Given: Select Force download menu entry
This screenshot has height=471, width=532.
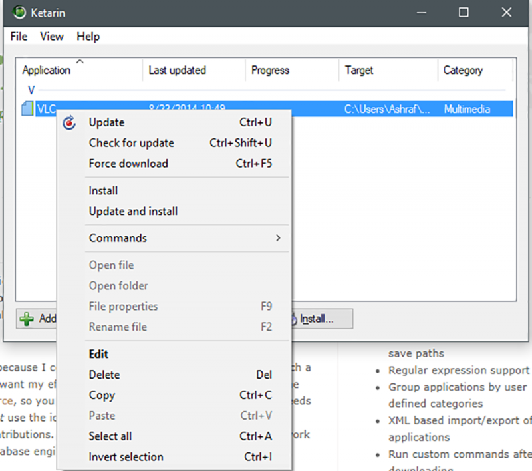Looking at the screenshot, I should [x=128, y=164].
